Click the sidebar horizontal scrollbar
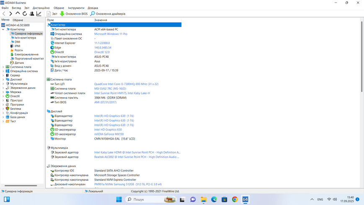This screenshot has height=205, width=364. pos(21,185)
